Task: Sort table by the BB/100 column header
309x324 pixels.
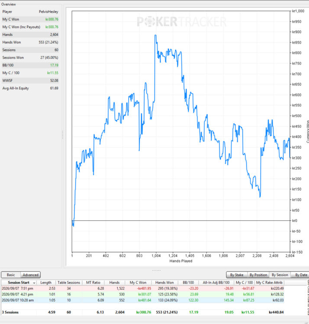Action: 188,283
